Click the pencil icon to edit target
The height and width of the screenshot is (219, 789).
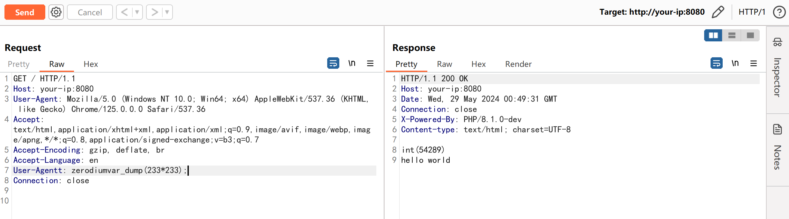(718, 12)
